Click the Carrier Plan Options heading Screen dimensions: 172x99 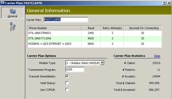pos(41,56)
